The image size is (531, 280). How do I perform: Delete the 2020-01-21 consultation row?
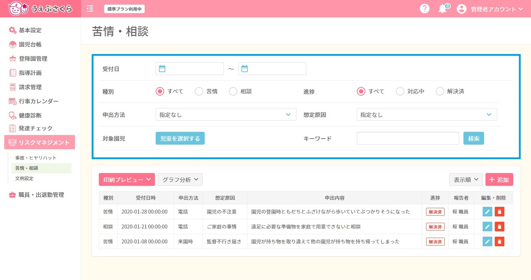click(499, 227)
